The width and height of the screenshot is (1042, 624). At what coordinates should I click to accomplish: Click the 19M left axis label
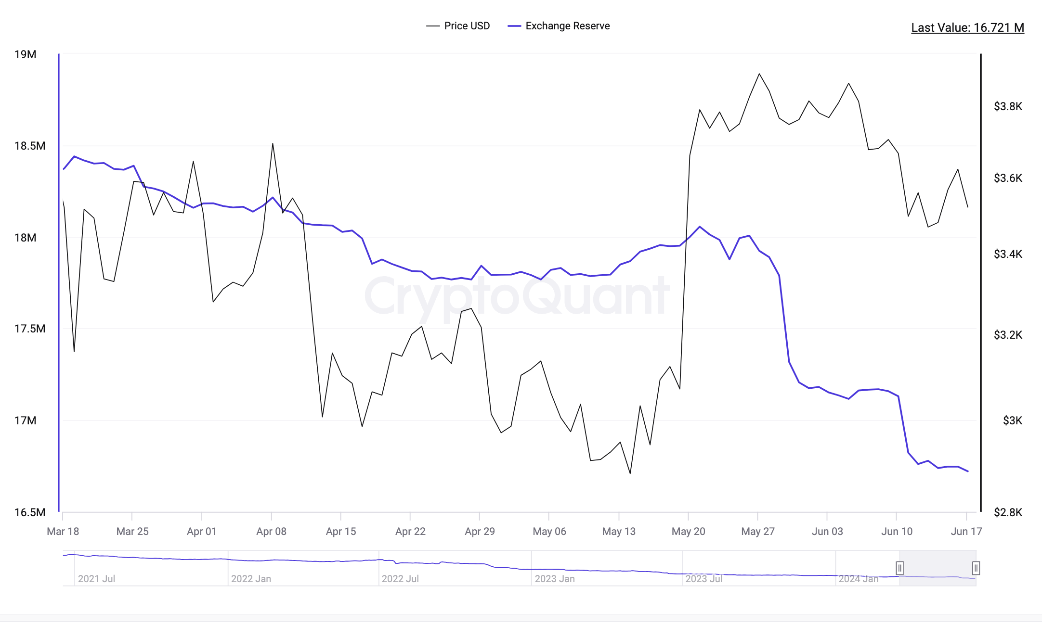pyautogui.click(x=26, y=54)
